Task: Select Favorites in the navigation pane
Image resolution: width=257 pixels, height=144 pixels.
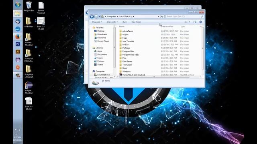Action: click(x=100, y=28)
